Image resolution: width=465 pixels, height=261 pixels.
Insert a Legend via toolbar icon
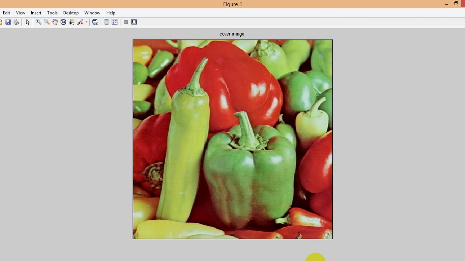[114, 22]
